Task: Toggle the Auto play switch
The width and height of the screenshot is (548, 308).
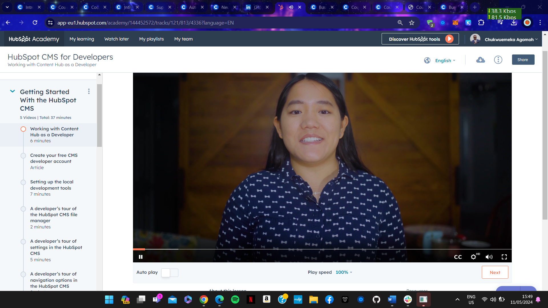Action: pyautogui.click(x=170, y=273)
